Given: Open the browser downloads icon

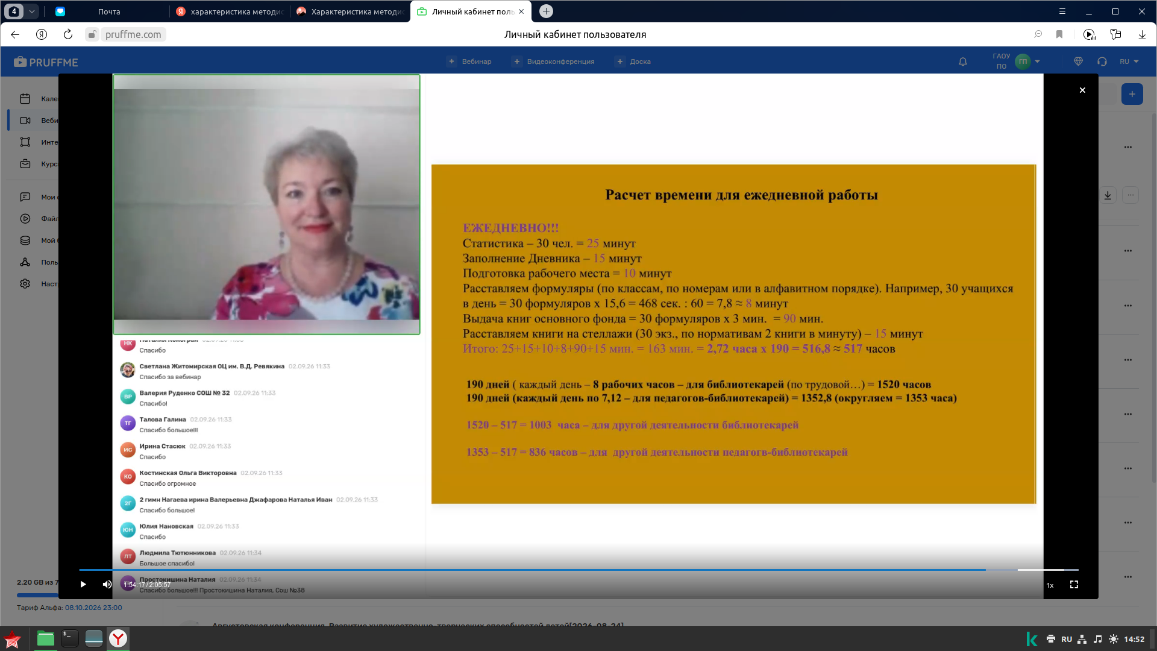Looking at the screenshot, I should pyautogui.click(x=1142, y=34).
